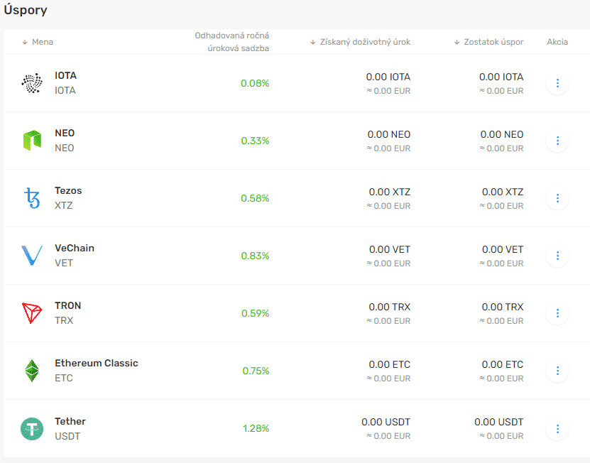Show the TRON row action menu
590x463 pixels.
[557, 313]
